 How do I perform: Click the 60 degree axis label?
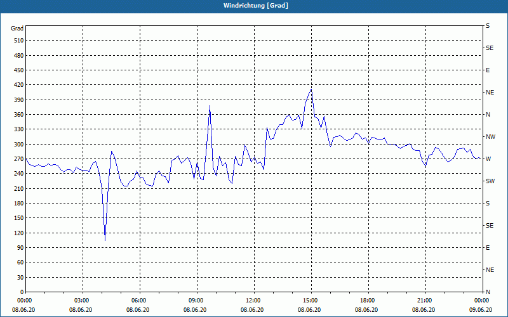tap(20, 262)
